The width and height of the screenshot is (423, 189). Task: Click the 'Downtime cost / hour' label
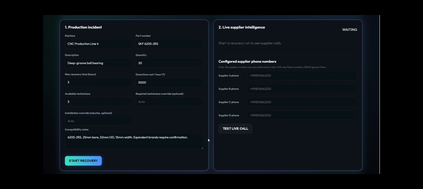coord(150,74)
